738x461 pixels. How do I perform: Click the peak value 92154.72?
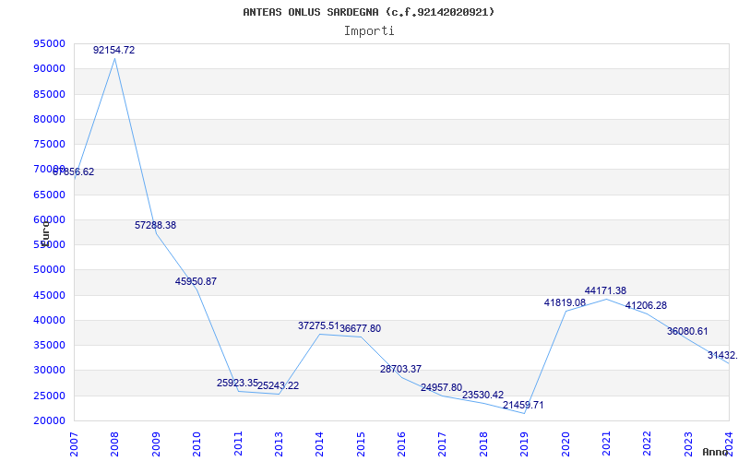tap(113, 50)
